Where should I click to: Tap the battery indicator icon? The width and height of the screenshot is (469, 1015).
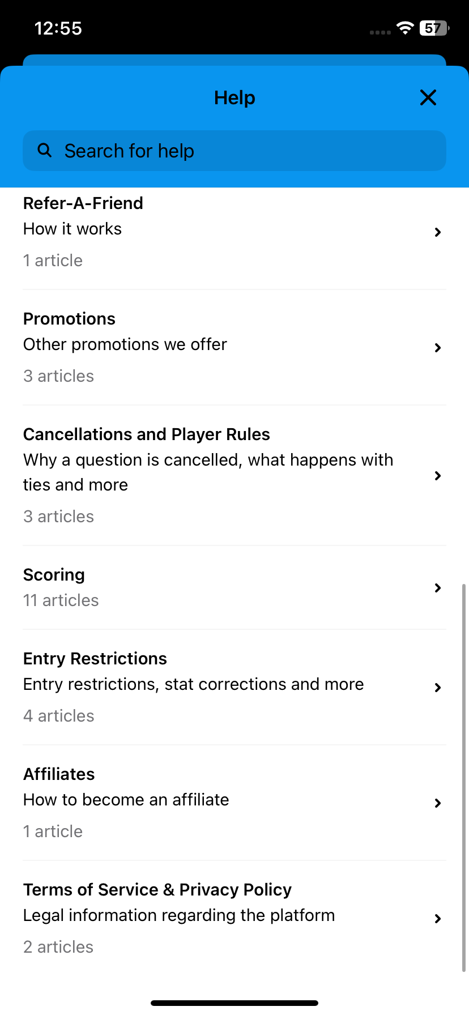[x=434, y=28]
